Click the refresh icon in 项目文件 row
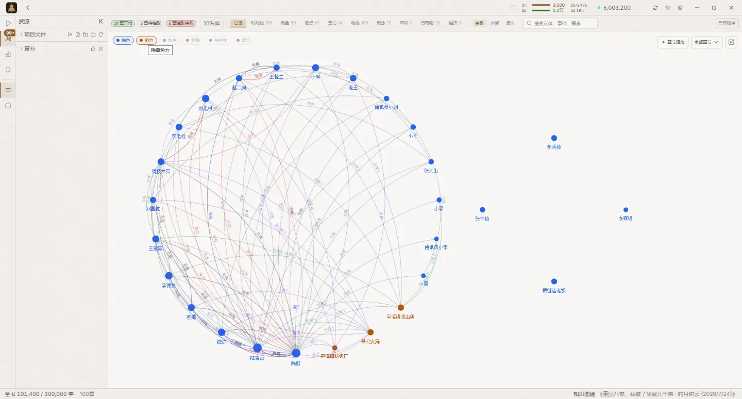The width and height of the screenshot is (742, 399). (x=101, y=35)
